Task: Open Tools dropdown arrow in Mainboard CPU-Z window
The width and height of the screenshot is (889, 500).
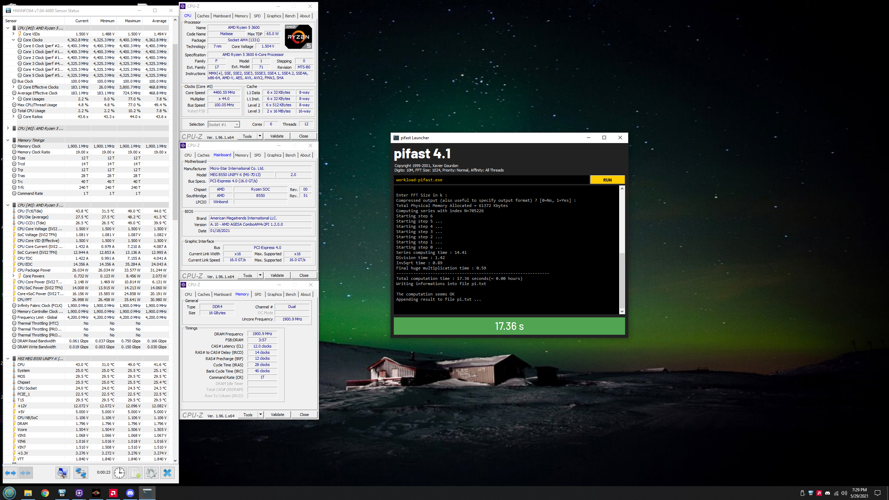Action: (x=260, y=275)
